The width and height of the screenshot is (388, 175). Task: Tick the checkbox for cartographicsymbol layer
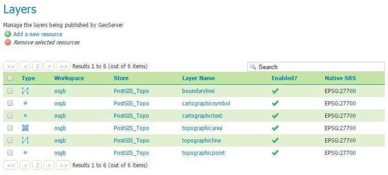pyautogui.click(x=10, y=103)
